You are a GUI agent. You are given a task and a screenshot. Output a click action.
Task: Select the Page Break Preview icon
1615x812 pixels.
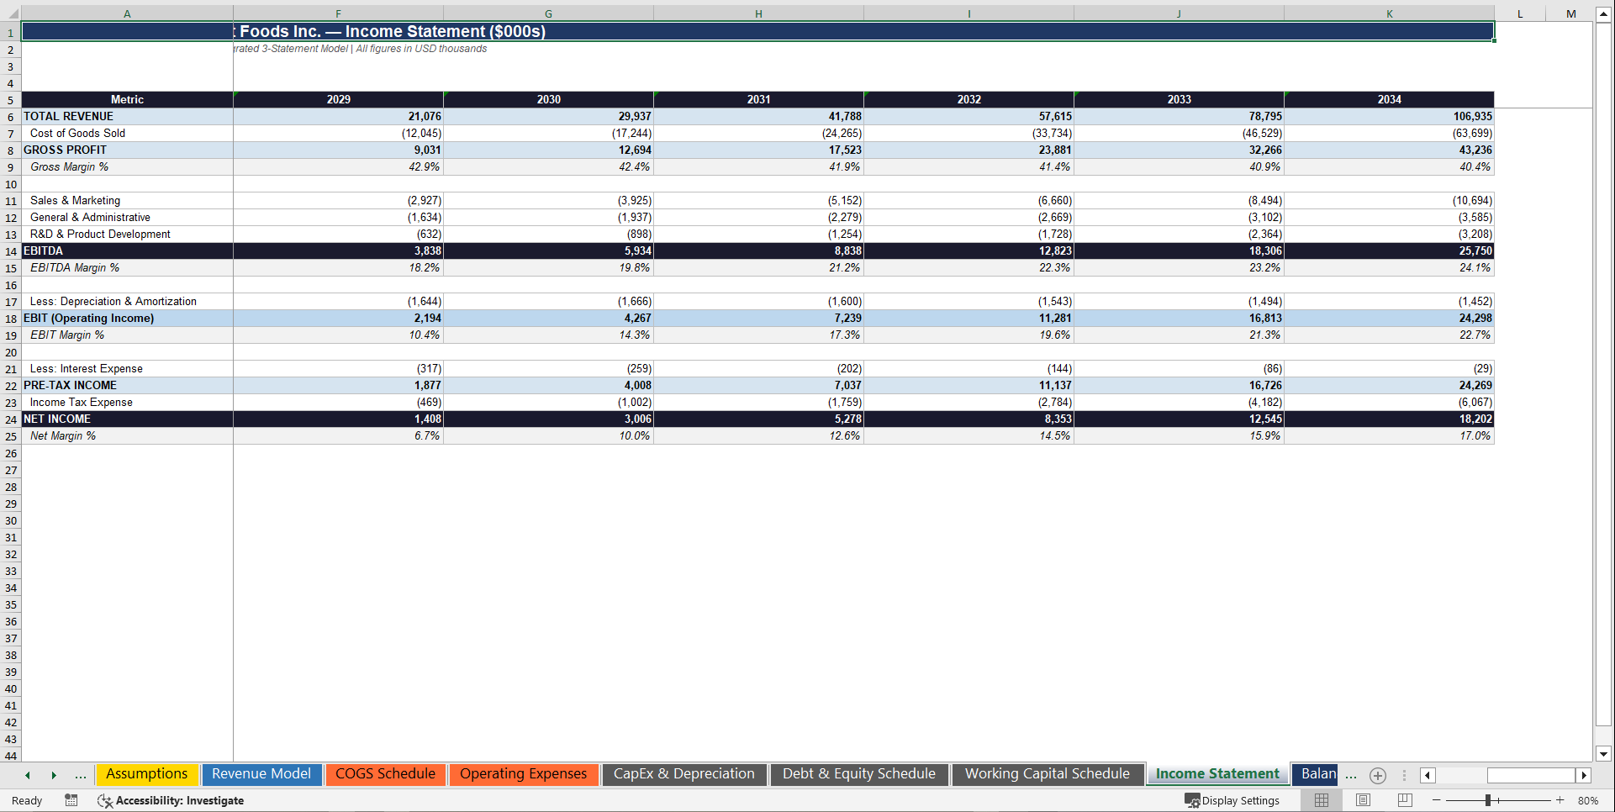(x=1403, y=800)
